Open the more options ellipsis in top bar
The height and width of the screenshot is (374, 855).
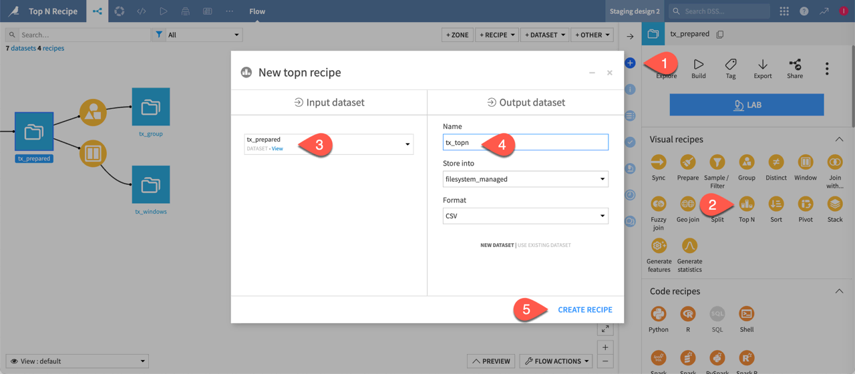click(230, 11)
